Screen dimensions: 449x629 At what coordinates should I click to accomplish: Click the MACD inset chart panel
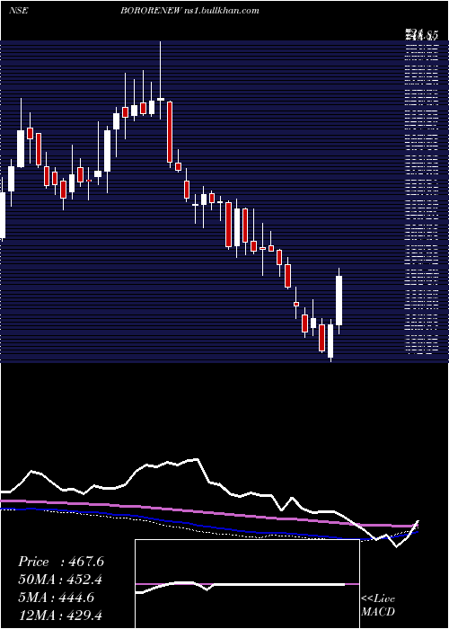[247, 584]
